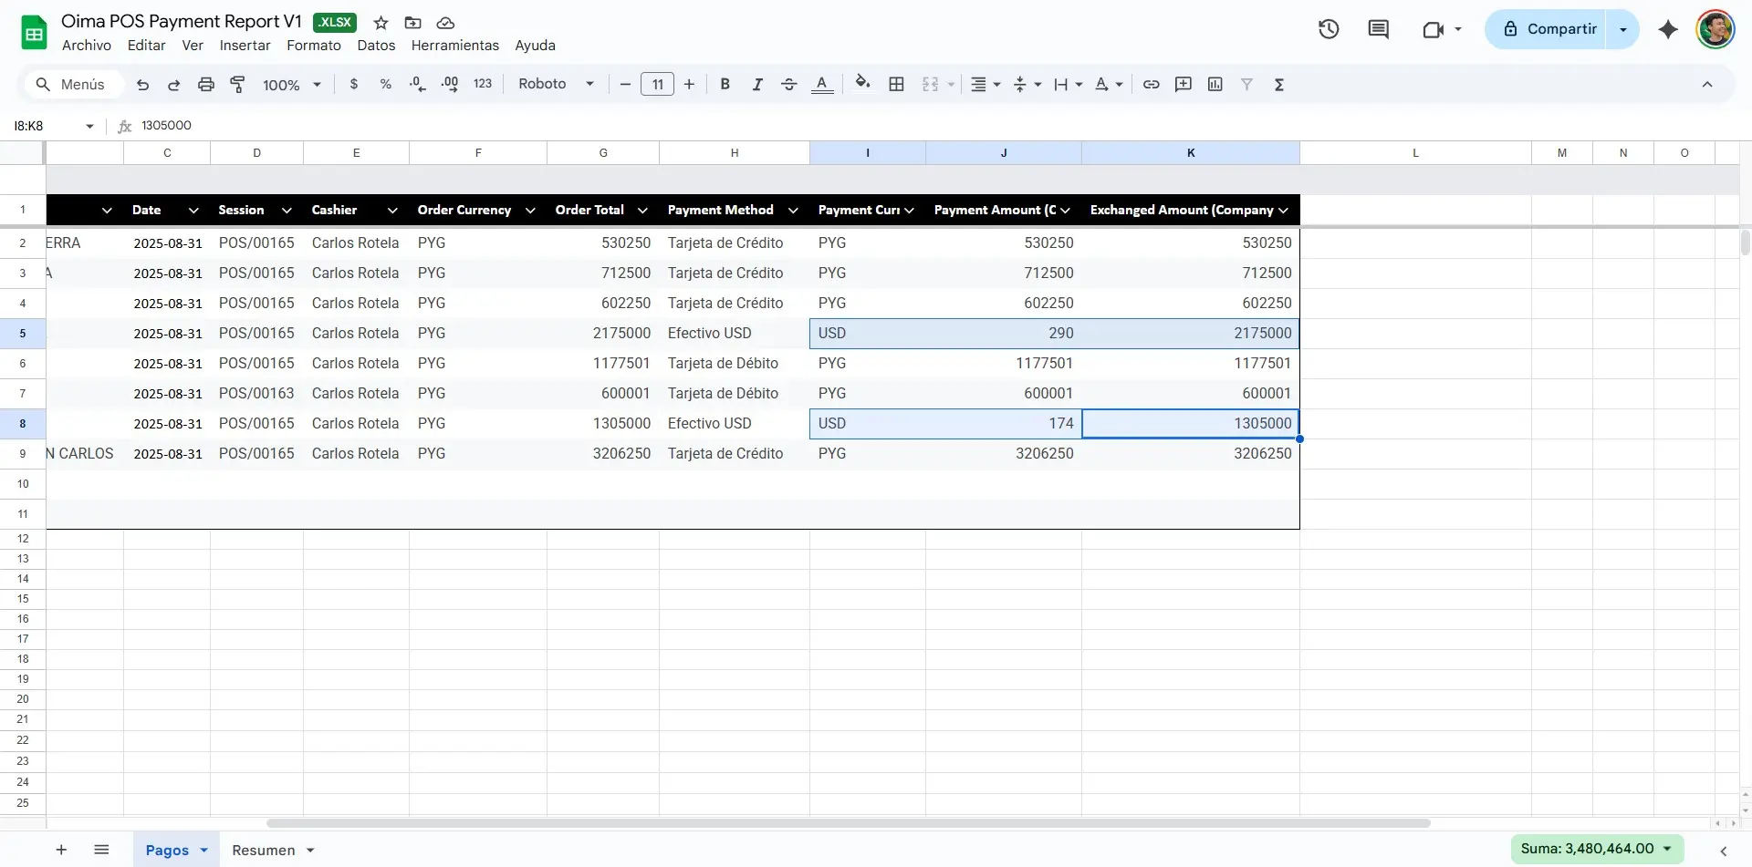The height and width of the screenshot is (867, 1752).
Task: Select column L header
Action: click(1415, 153)
